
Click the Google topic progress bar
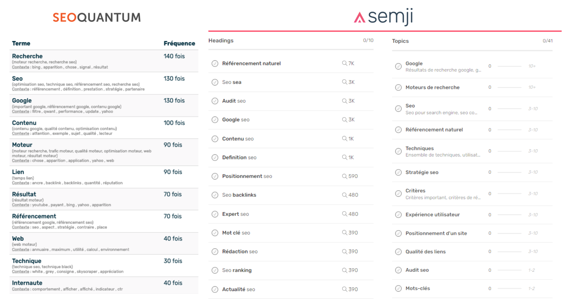click(x=509, y=66)
